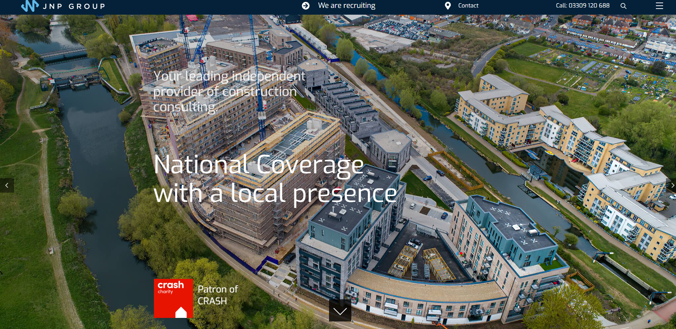Click the location pin icon
Screen dimensions: 676x329
448,6
